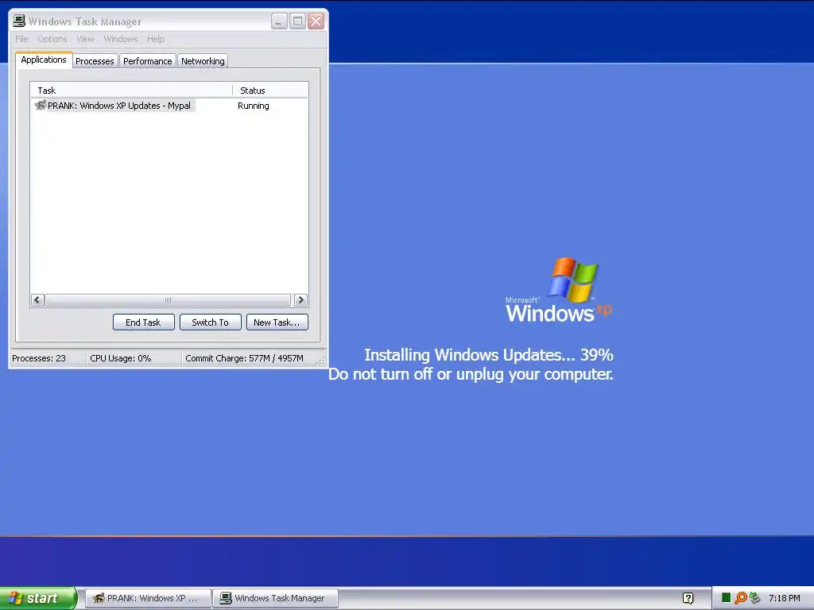Viewport: 814px width, 610px height.
Task: Sort by the Status column header
Action: [270, 91]
